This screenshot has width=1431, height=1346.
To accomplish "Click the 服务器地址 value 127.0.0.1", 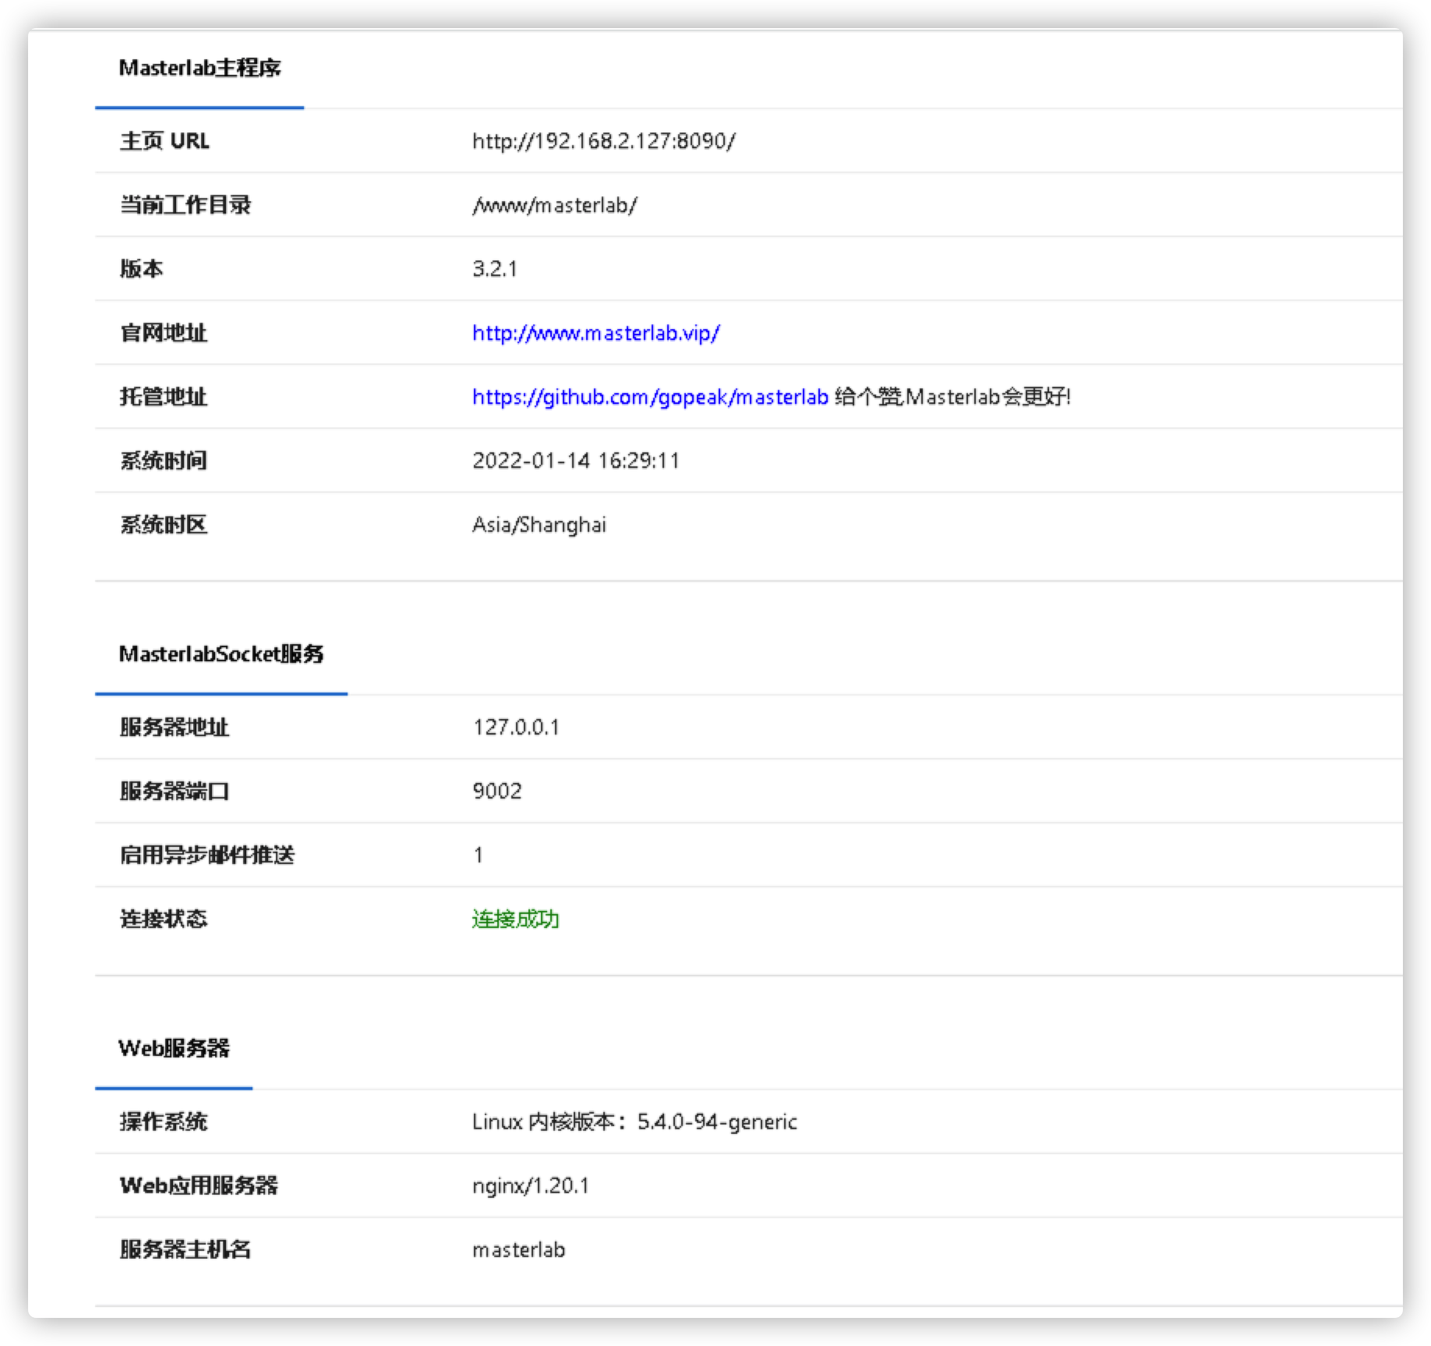I will pos(517,727).
